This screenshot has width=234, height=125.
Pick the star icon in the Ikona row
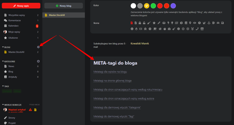click(154, 23)
